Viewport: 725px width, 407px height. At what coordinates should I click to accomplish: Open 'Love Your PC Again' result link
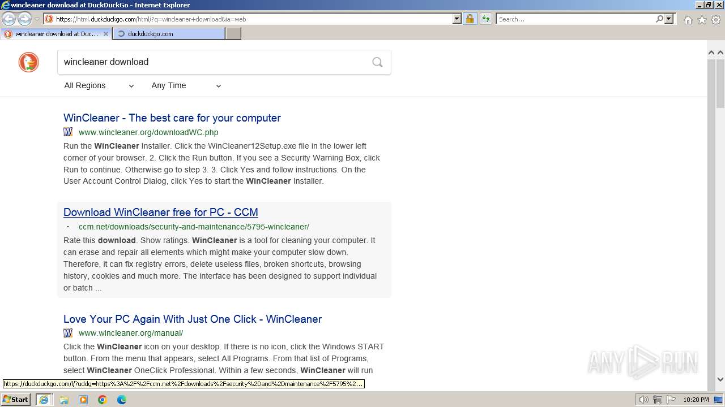coord(193,319)
